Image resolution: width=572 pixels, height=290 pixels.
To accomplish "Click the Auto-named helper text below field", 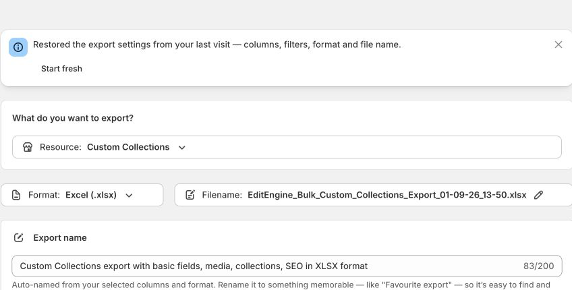I will click(281, 285).
